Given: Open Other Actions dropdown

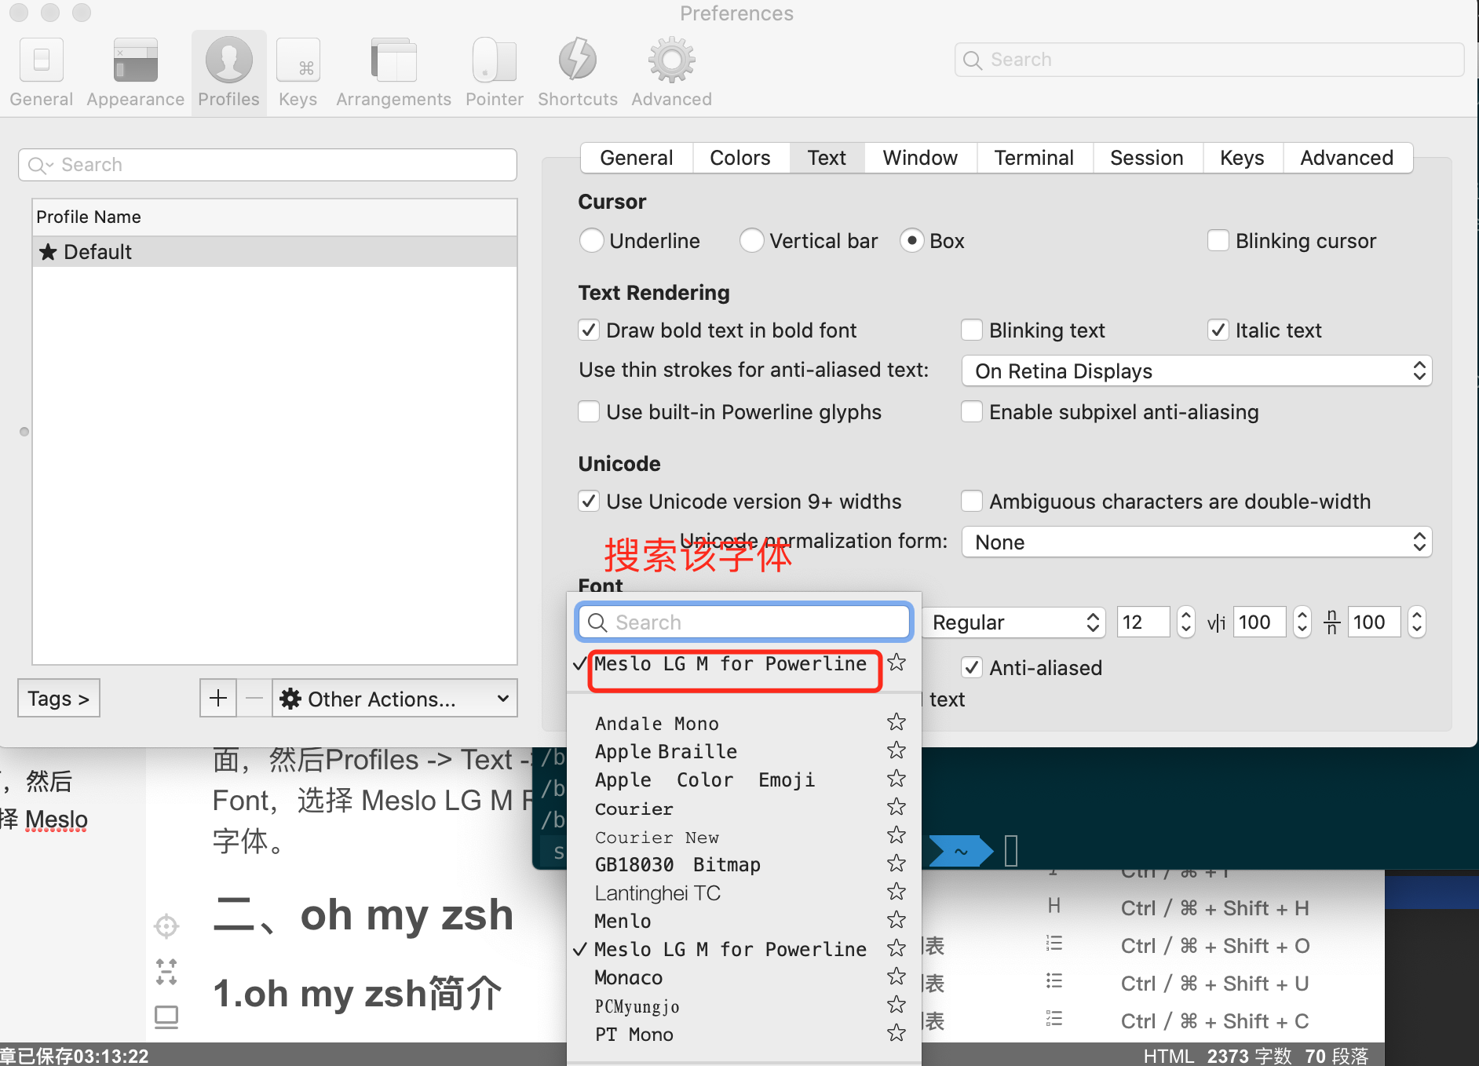Looking at the screenshot, I should pyautogui.click(x=395, y=698).
